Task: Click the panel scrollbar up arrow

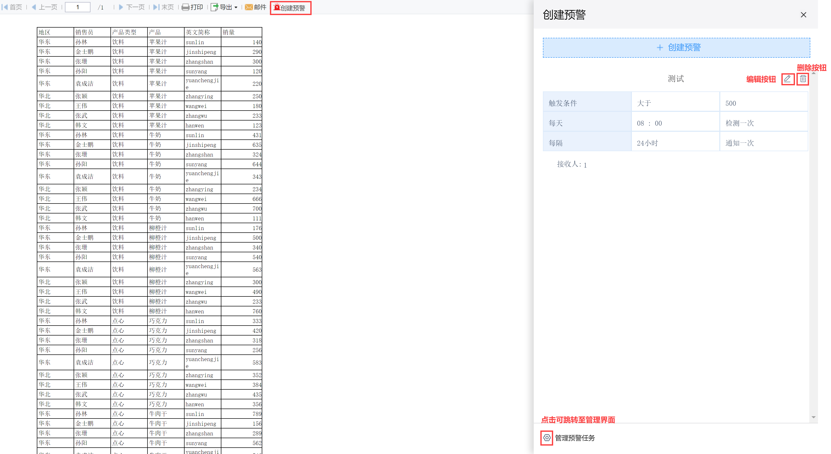Action: (814, 74)
